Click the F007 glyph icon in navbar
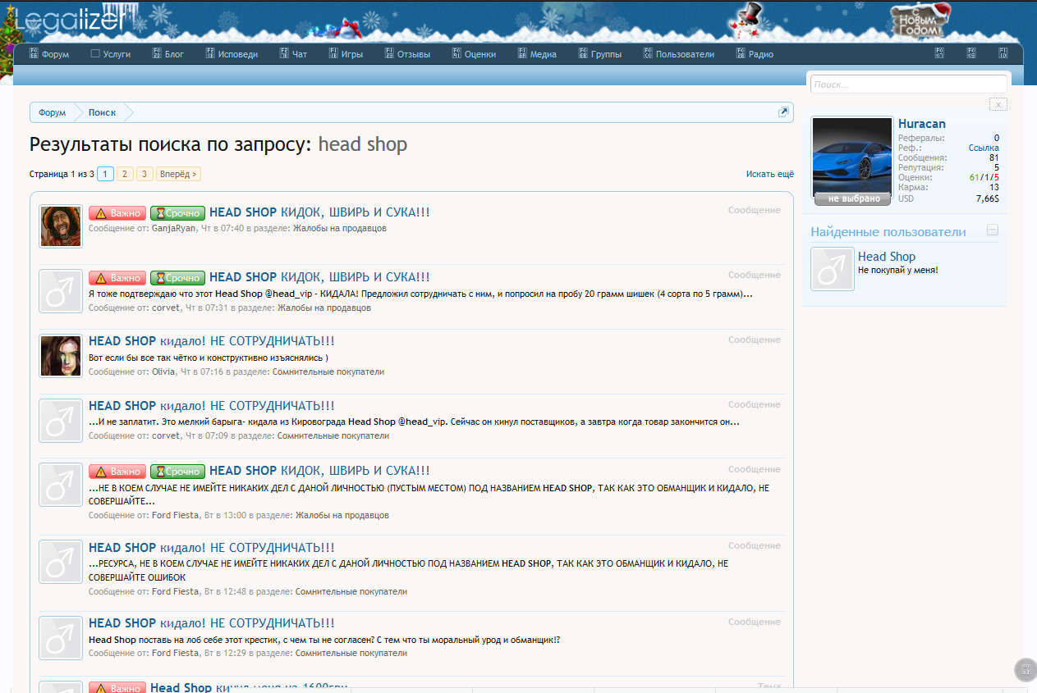 939,53
